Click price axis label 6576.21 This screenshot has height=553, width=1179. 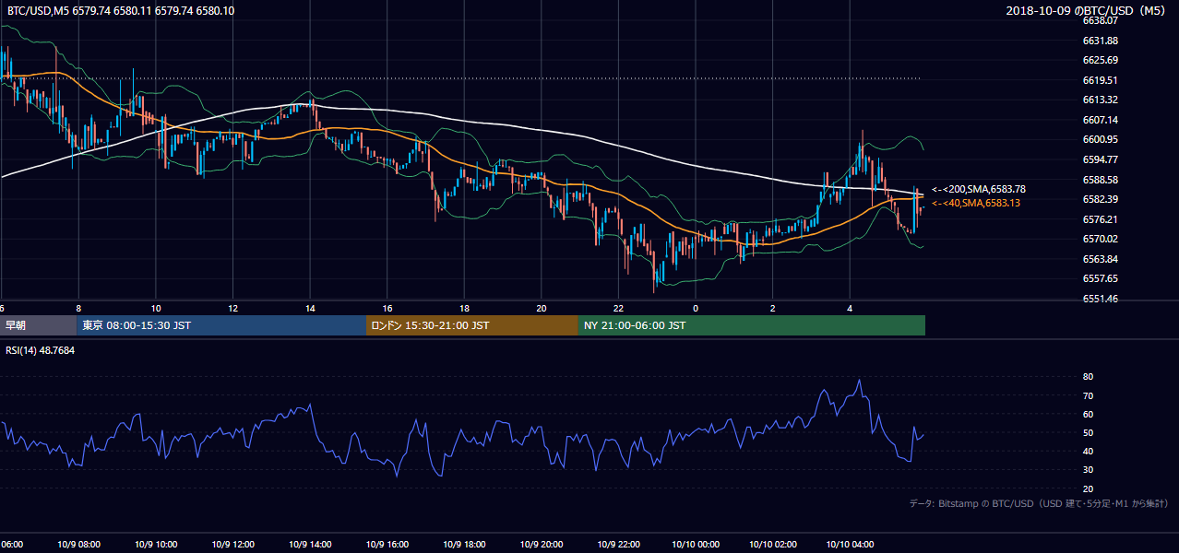(x=1100, y=219)
